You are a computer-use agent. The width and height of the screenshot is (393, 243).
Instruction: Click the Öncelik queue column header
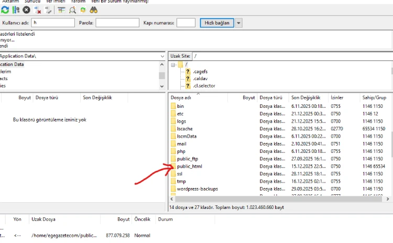click(143, 219)
